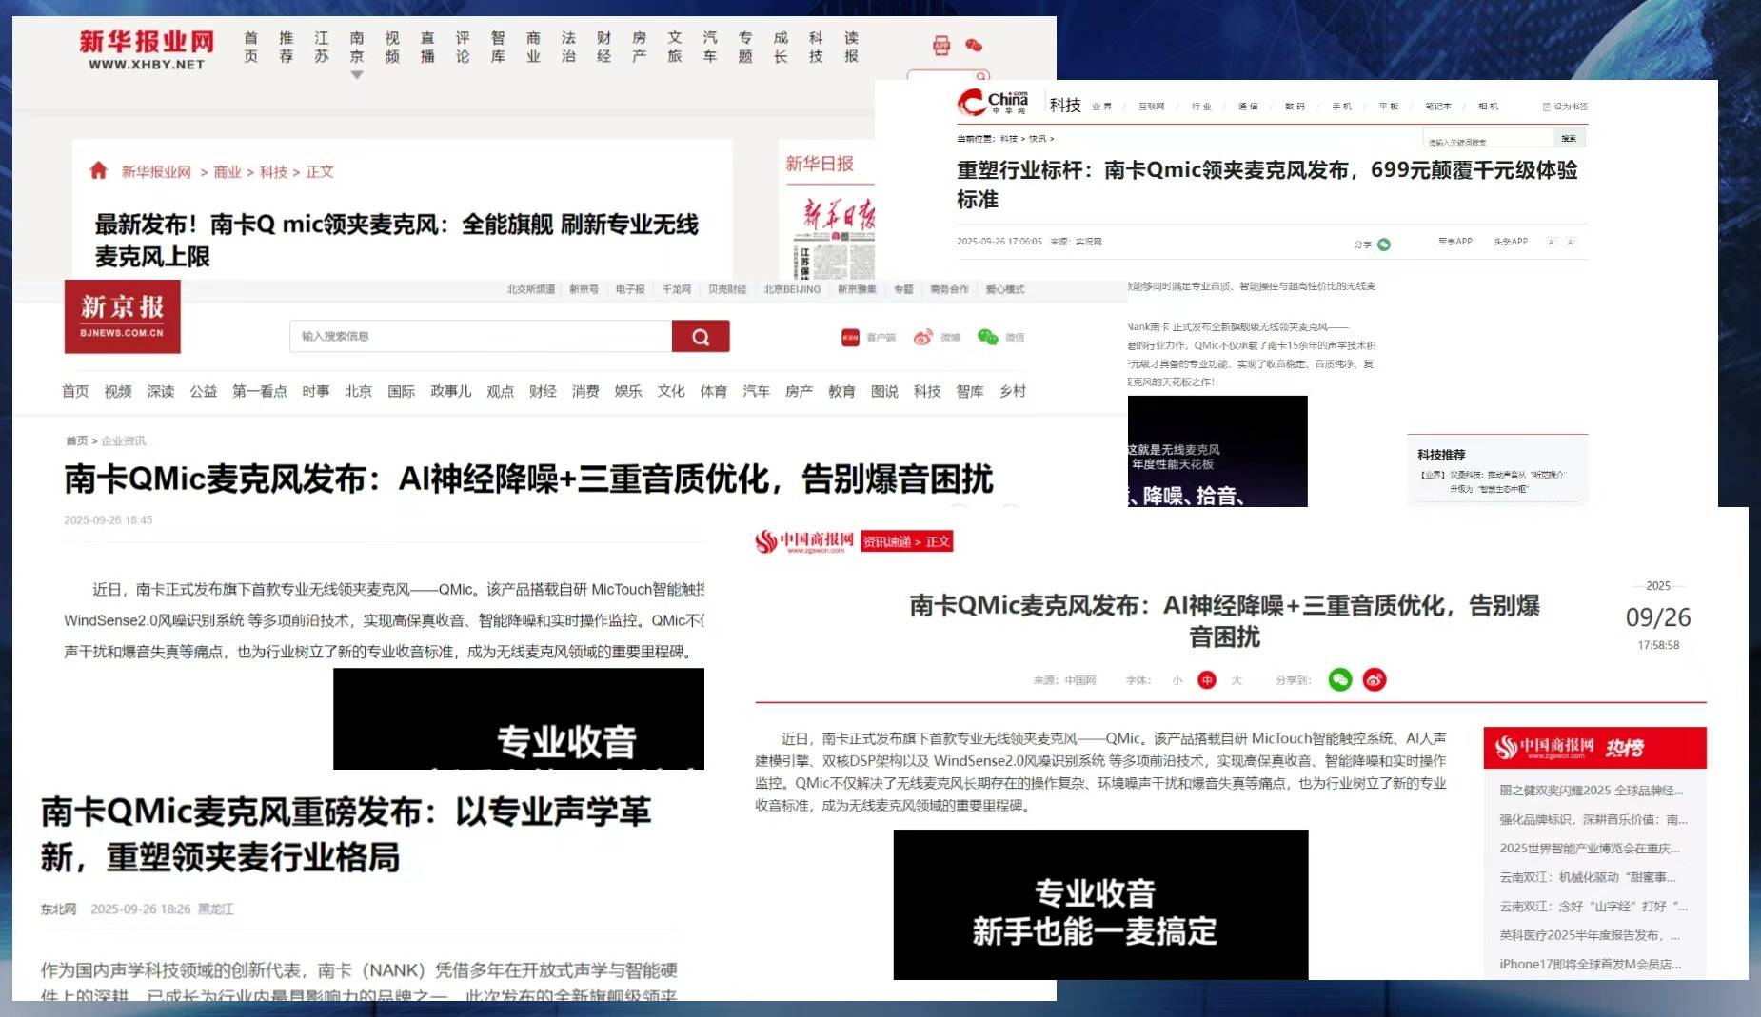The image size is (1761, 1017).
Task: Click the 客户端 app icon in BJNews header
Action: 850,337
